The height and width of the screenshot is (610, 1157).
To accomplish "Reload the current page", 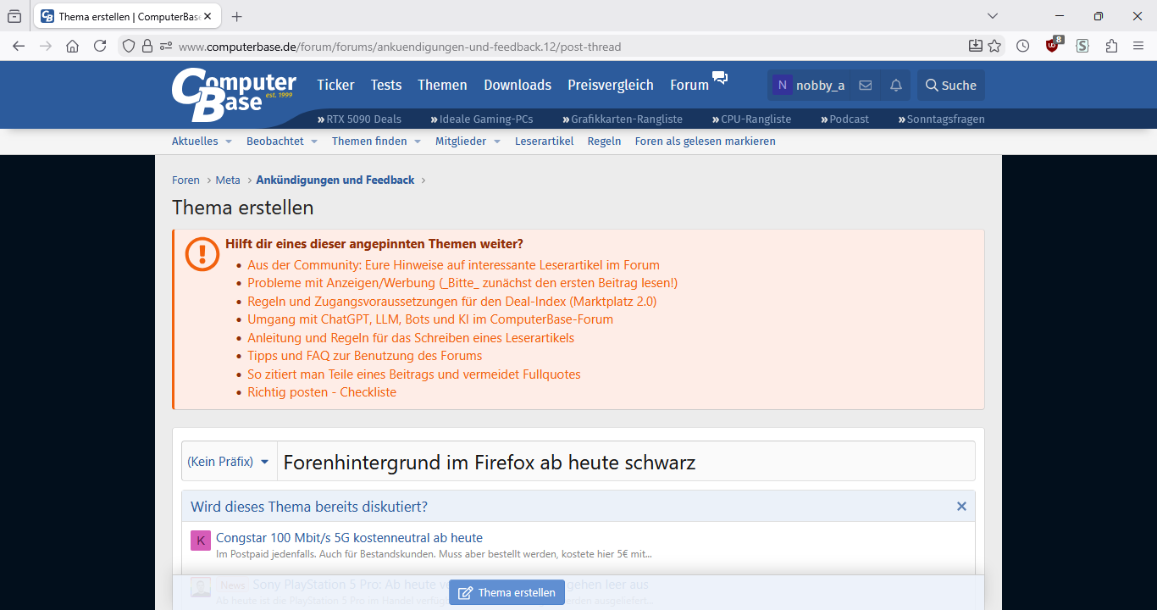I will 100,47.
